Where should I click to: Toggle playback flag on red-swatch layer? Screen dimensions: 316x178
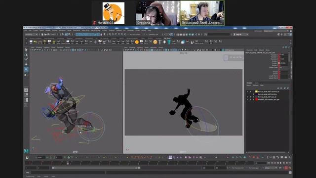[251, 99]
